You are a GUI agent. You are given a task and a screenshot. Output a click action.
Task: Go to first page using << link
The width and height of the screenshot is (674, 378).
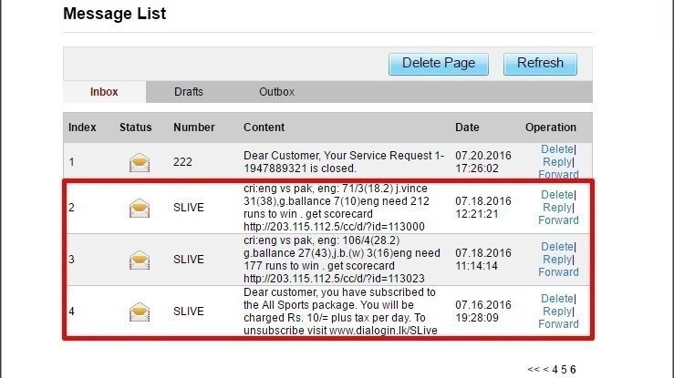(533, 370)
